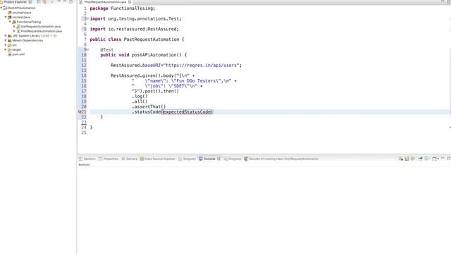Click the TestNG results tab icon
The height and width of the screenshot is (254, 451).
pos(246,159)
